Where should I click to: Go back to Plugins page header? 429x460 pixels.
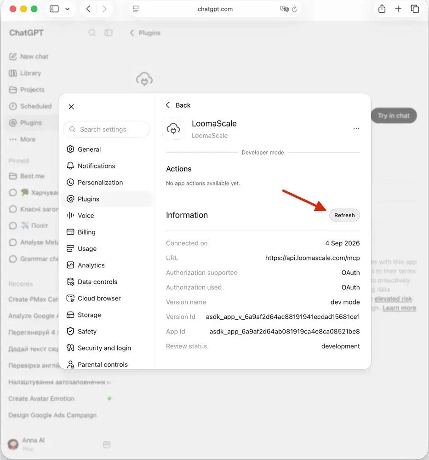145,33
